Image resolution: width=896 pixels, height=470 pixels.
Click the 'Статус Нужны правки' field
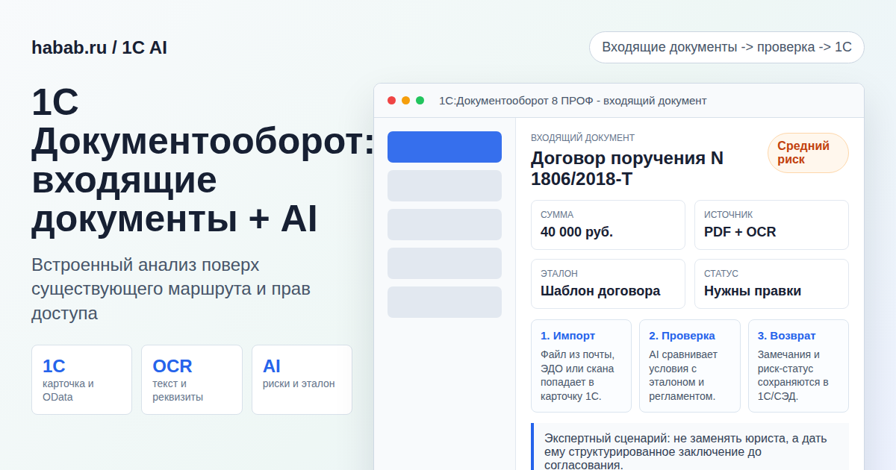coord(771,283)
